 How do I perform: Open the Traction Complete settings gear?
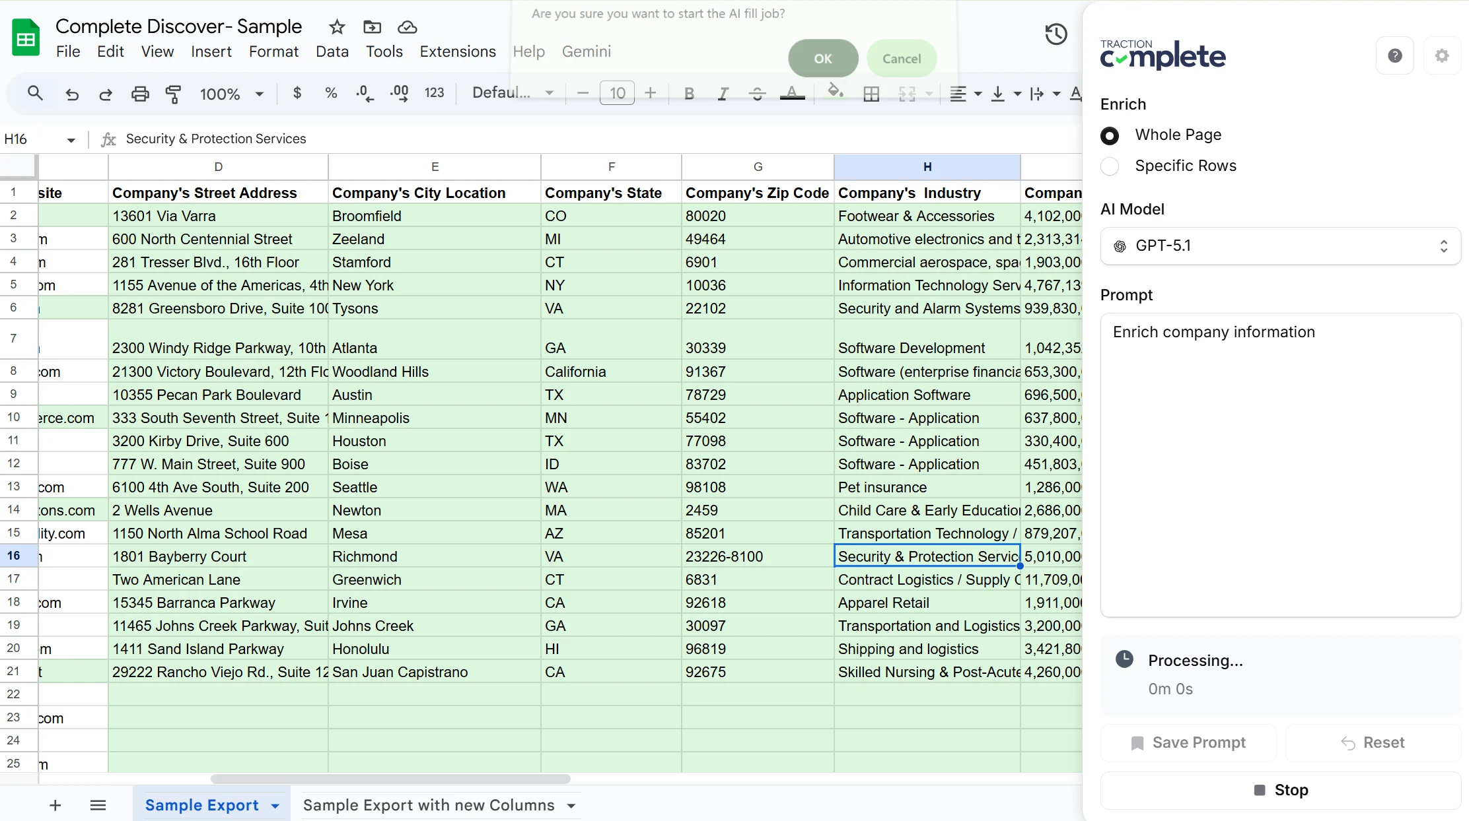1442,55
